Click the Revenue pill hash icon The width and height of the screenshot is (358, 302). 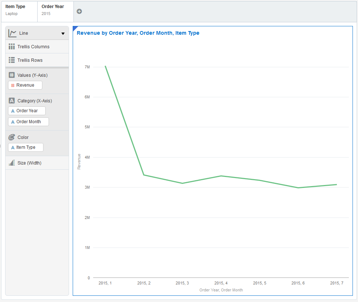[13, 85]
